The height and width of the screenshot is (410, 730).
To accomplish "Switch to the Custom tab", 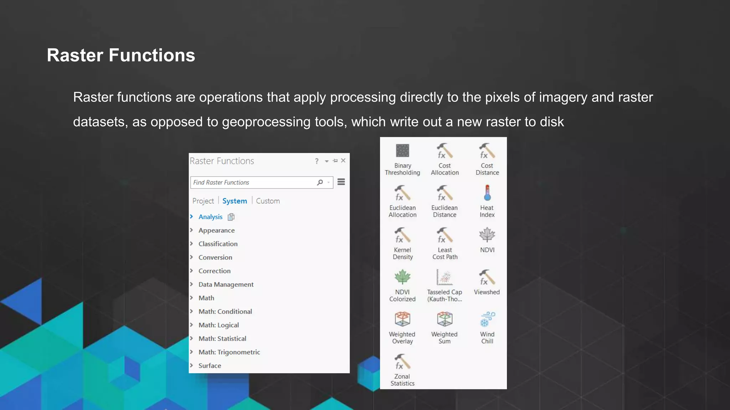I will coord(268,201).
